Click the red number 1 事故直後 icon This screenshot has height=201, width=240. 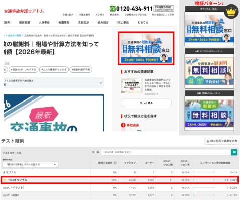click(x=123, y=125)
